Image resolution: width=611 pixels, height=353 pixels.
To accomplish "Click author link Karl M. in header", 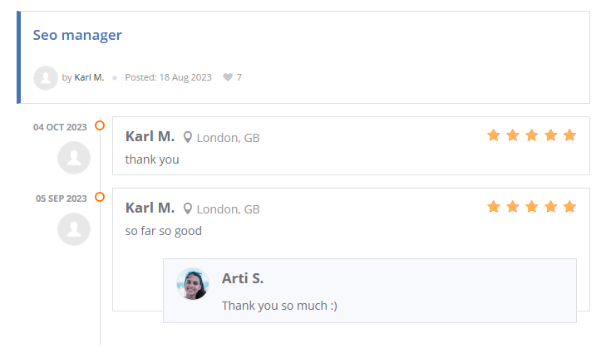I will click(x=89, y=77).
